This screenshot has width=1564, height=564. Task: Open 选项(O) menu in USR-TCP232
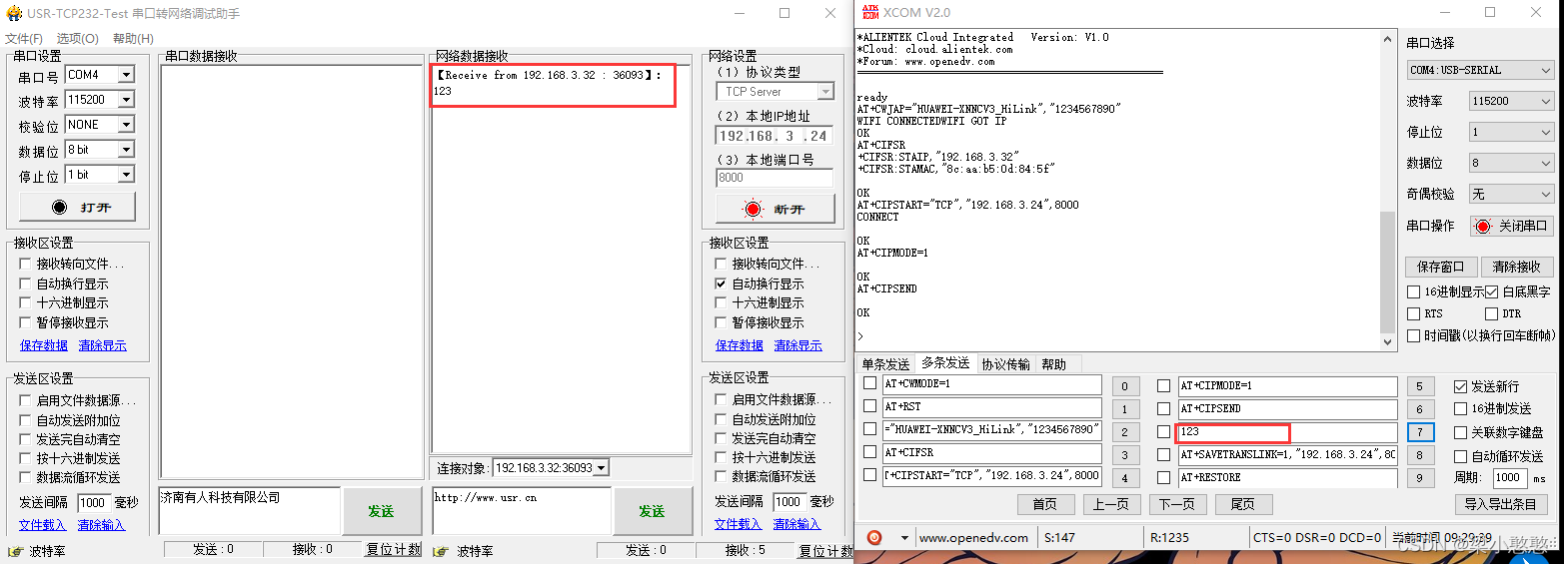tap(77, 38)
